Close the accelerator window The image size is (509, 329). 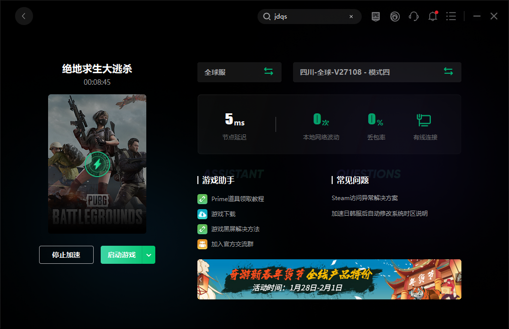pos(494,16)
